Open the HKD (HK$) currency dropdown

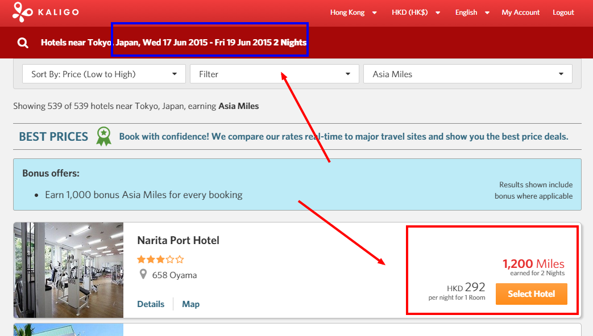point(416,12)
